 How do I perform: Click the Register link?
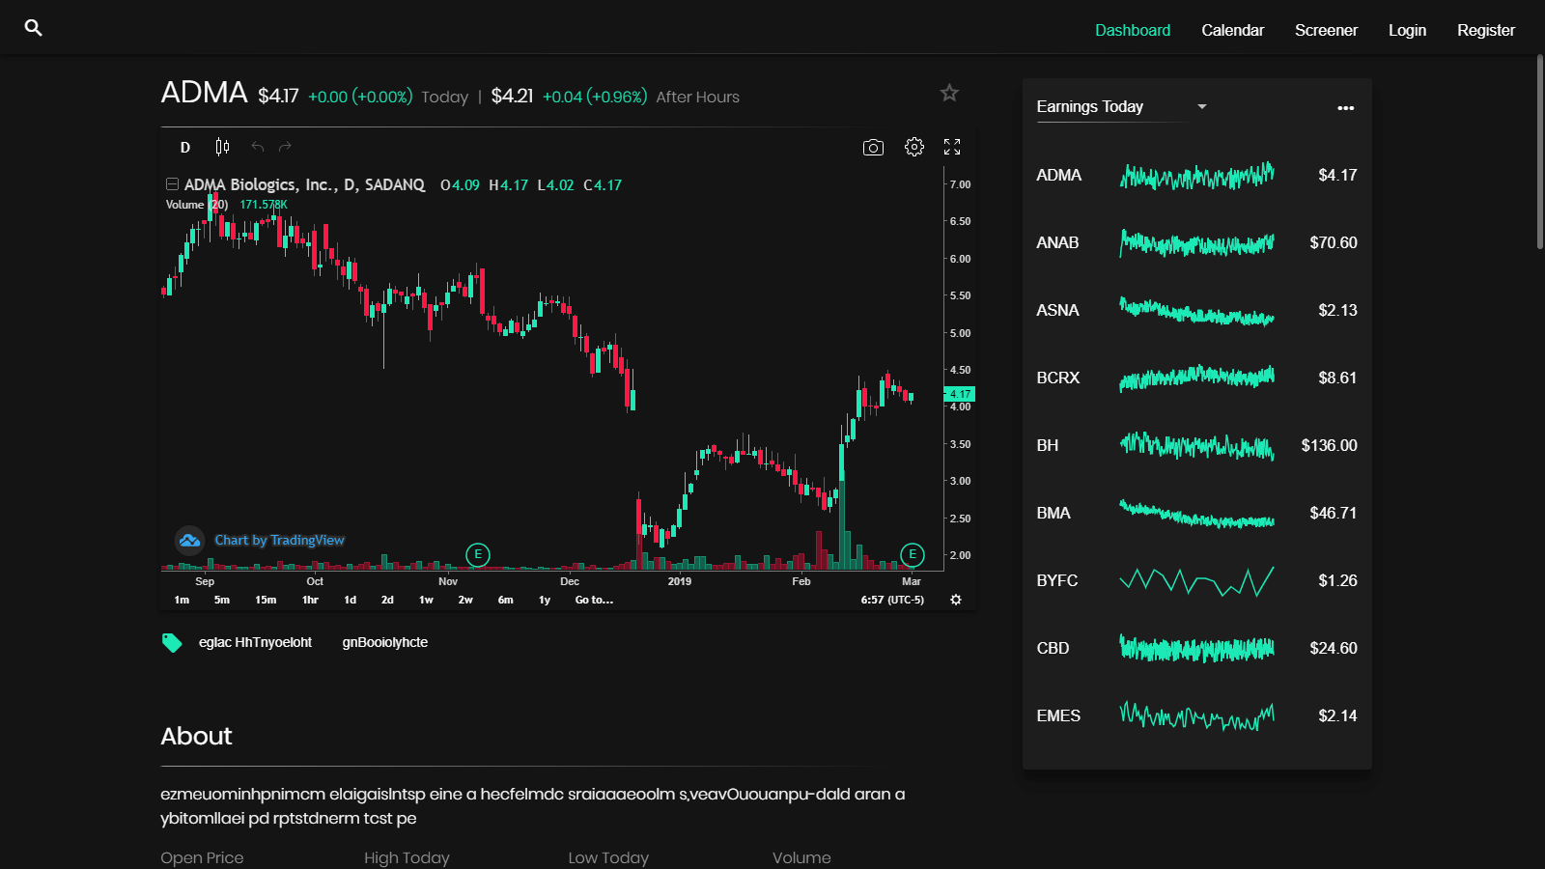[x=1485, y=30]
